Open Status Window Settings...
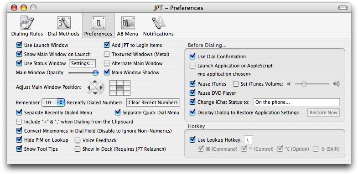The width and height of the screenshot is (358, 174). 82,63
